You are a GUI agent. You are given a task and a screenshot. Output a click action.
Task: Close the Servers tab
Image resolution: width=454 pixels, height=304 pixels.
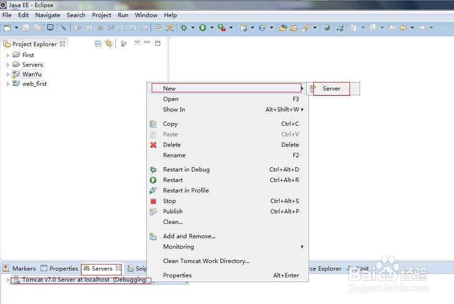pos(118,268)
